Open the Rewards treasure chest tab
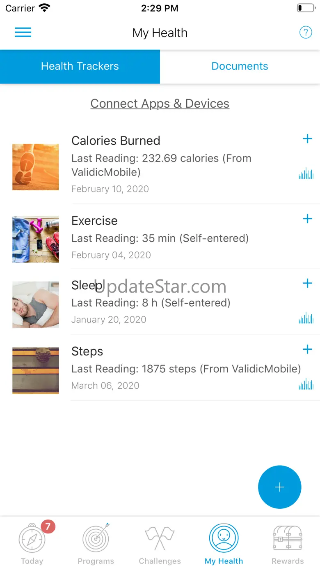320x570 pixels. tap(288, 543)
